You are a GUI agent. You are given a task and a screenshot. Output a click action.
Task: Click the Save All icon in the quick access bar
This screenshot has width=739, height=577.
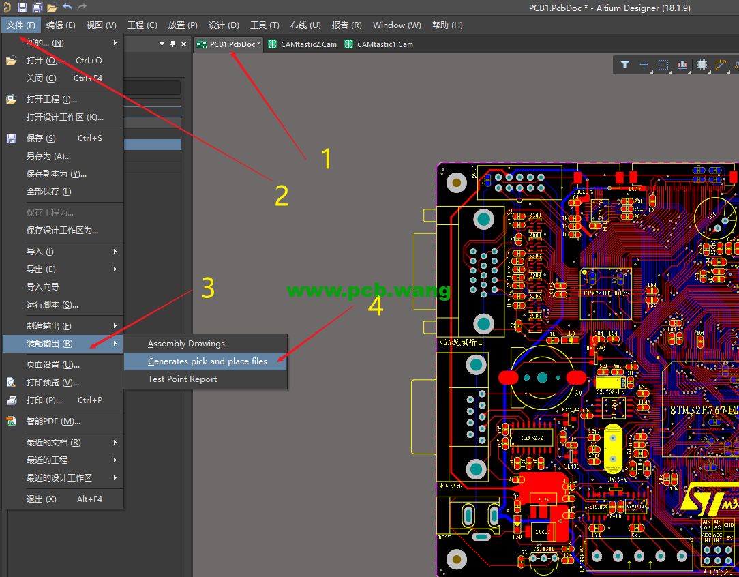pyautogui.click(x=37, y=7)
